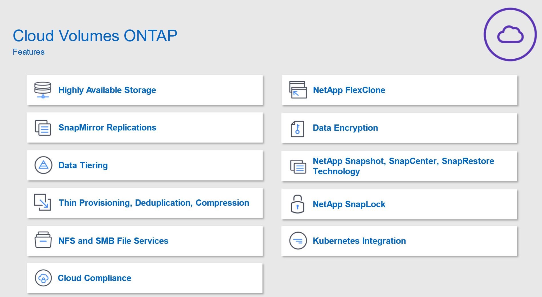Screen dimensions: 542x297
Task: Select NFS and SMB File Services text
Action: pos(113,241)
